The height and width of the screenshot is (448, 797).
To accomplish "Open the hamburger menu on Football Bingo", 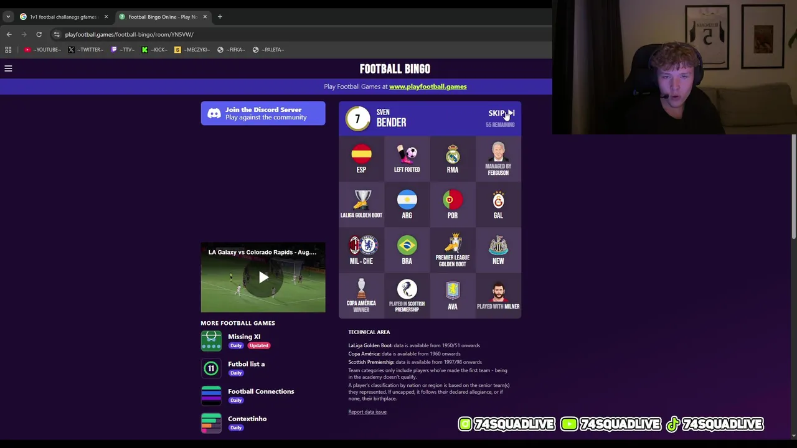I will click(x=8, y=68).
